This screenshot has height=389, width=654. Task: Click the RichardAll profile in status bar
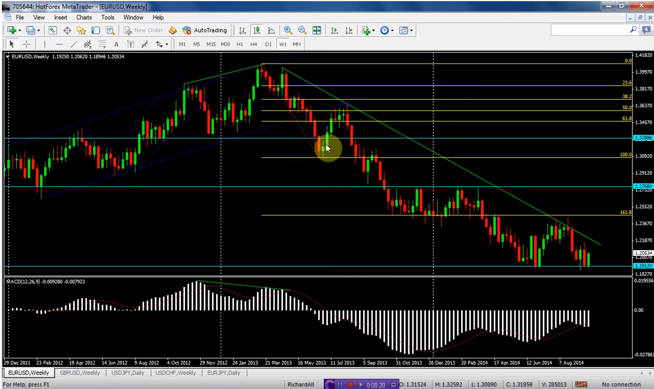click(x=301, y=384)
